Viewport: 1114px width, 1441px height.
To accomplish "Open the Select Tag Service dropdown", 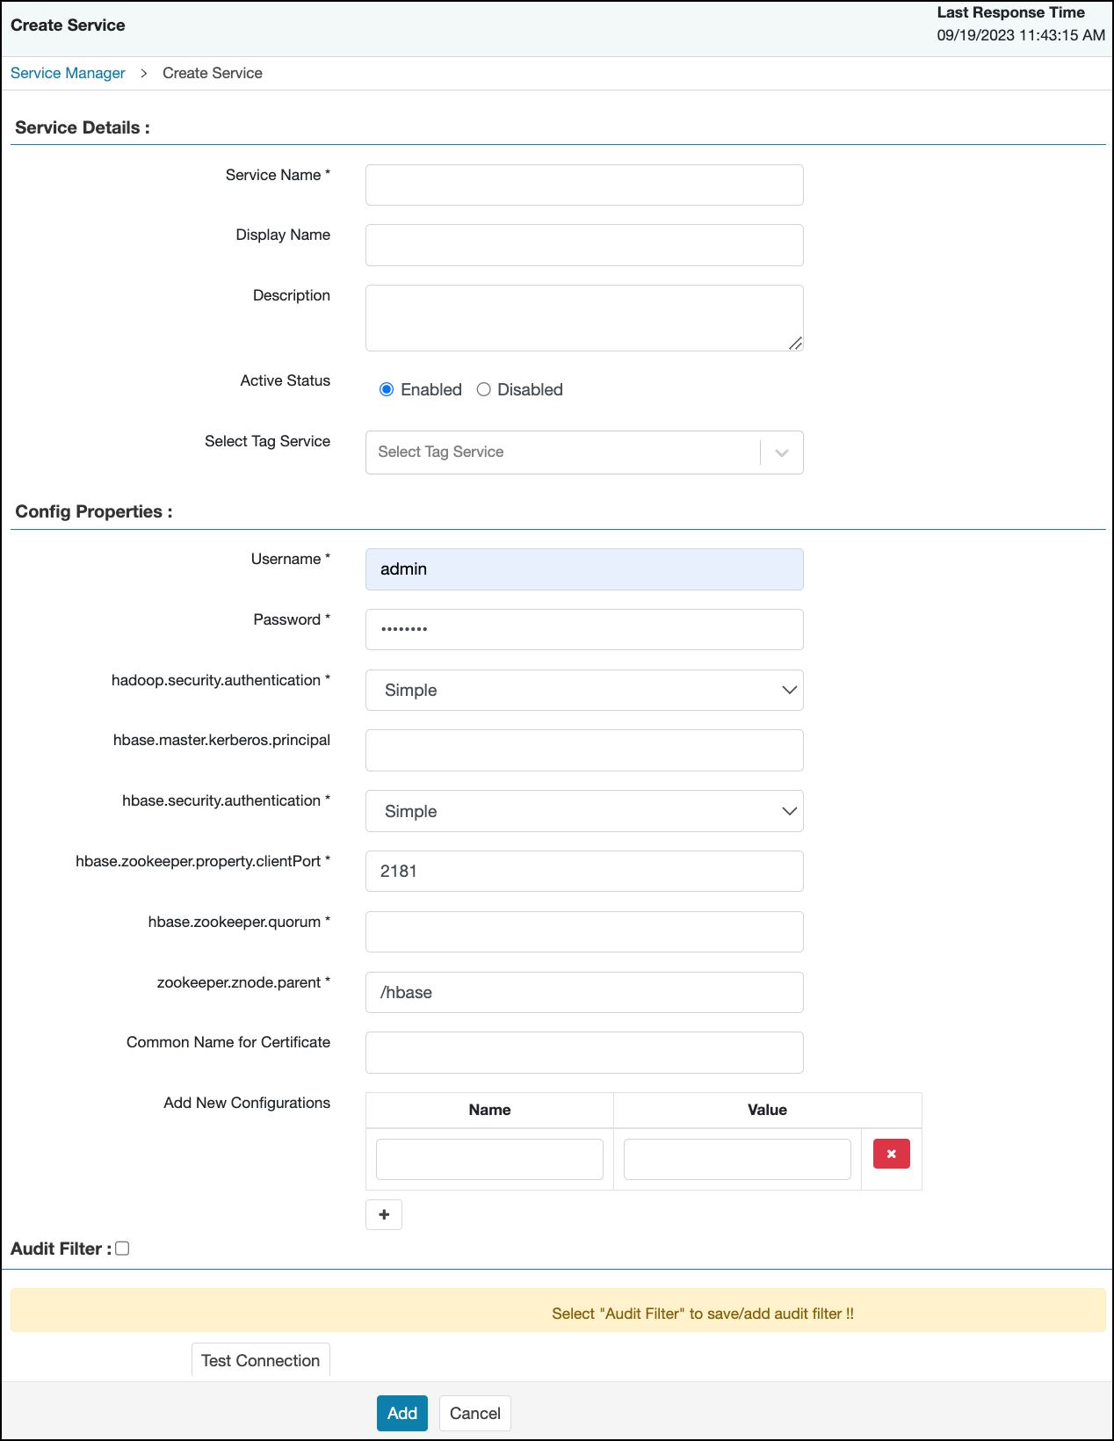I will (x=584, y=453).
